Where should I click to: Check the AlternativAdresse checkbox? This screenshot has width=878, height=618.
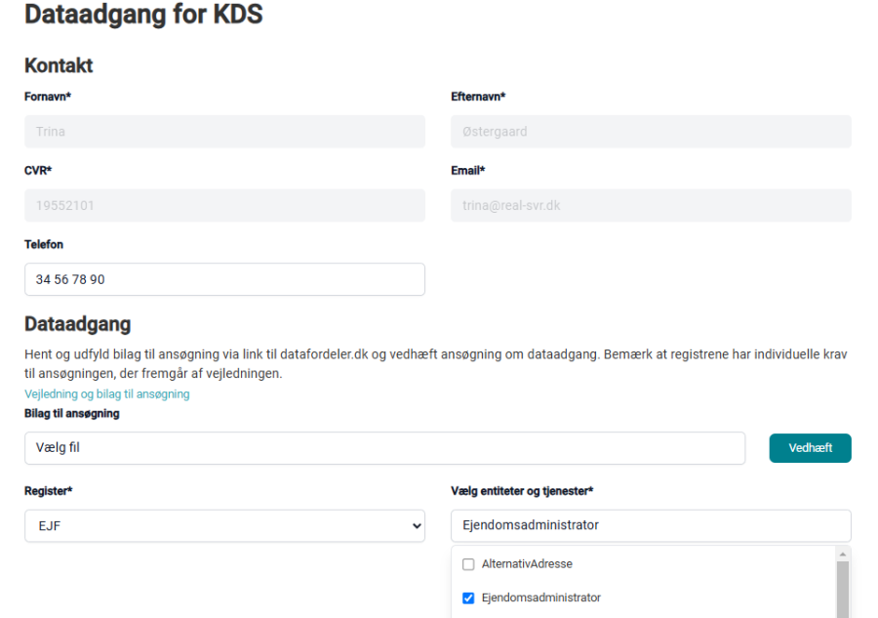coord(468,564)
